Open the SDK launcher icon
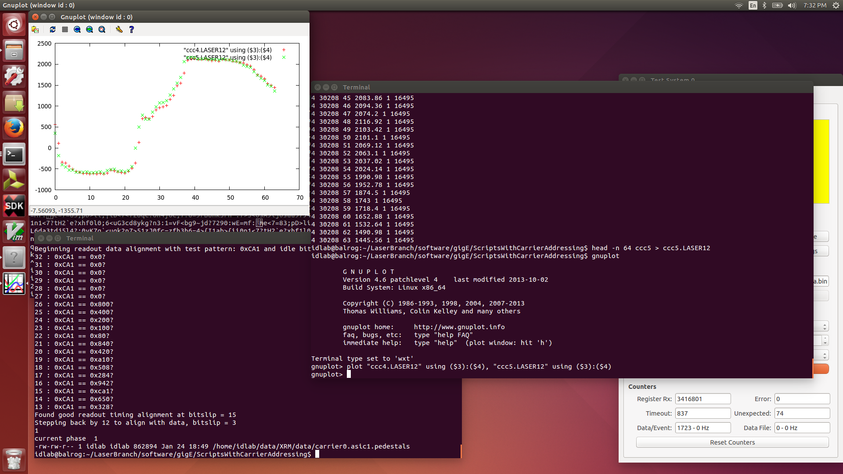This screenshot has height=474, width=843. coord(14,206)
